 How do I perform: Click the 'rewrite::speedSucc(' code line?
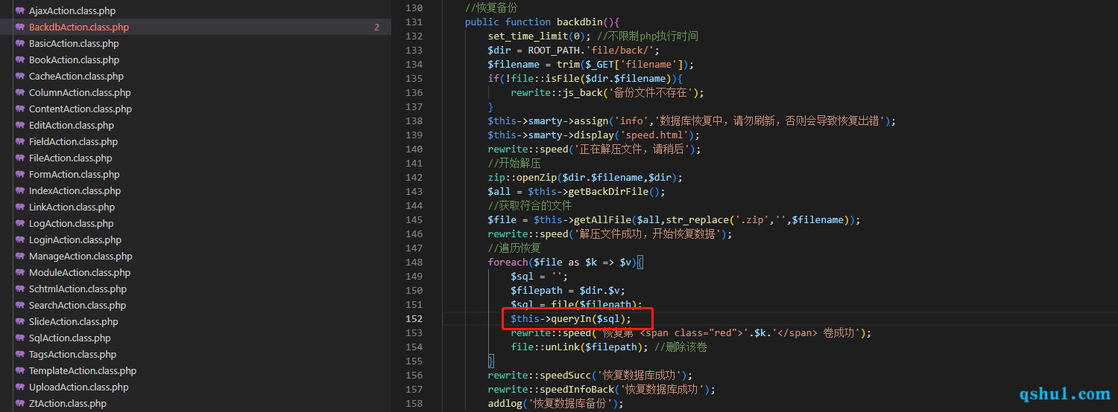tap(590, 376)
